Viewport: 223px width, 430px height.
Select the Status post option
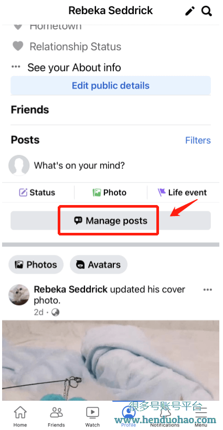coord(37,192)
